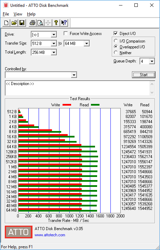Select the Neither radio button
This screenshot has height=250, width=160.
[x=116, y=52]
